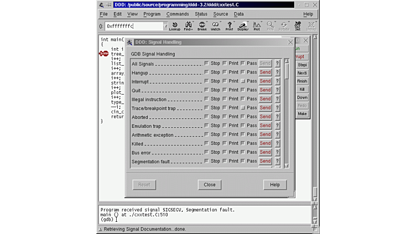Close the Signal Handling dialog with Close button
Viewport: 416px width, 234px height.
tap(210, 185)
